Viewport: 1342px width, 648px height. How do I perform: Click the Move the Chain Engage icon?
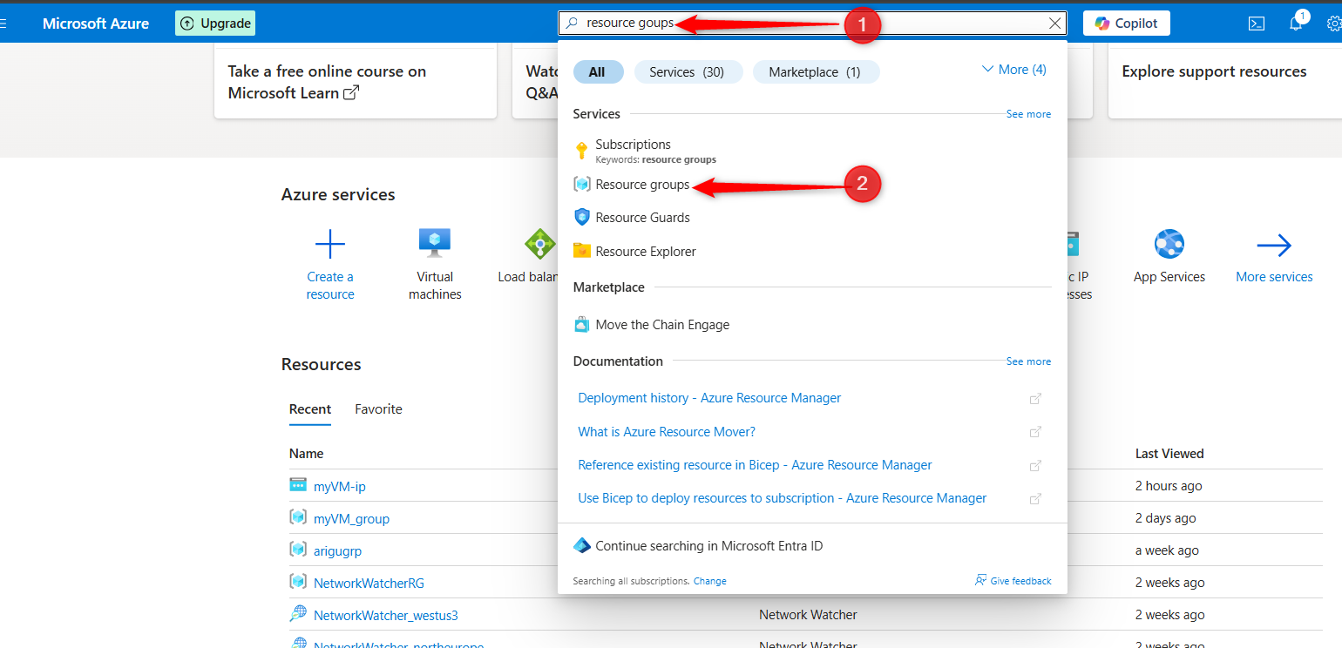(x=582, y=325)
